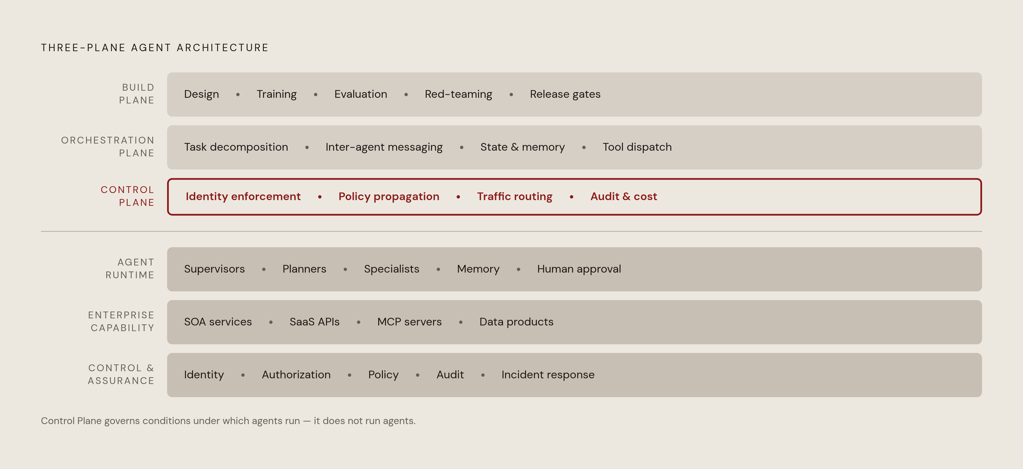Select 'Audit' in Control & Assurance
The image size is (1023, 469).
click(x=450, y=374)
